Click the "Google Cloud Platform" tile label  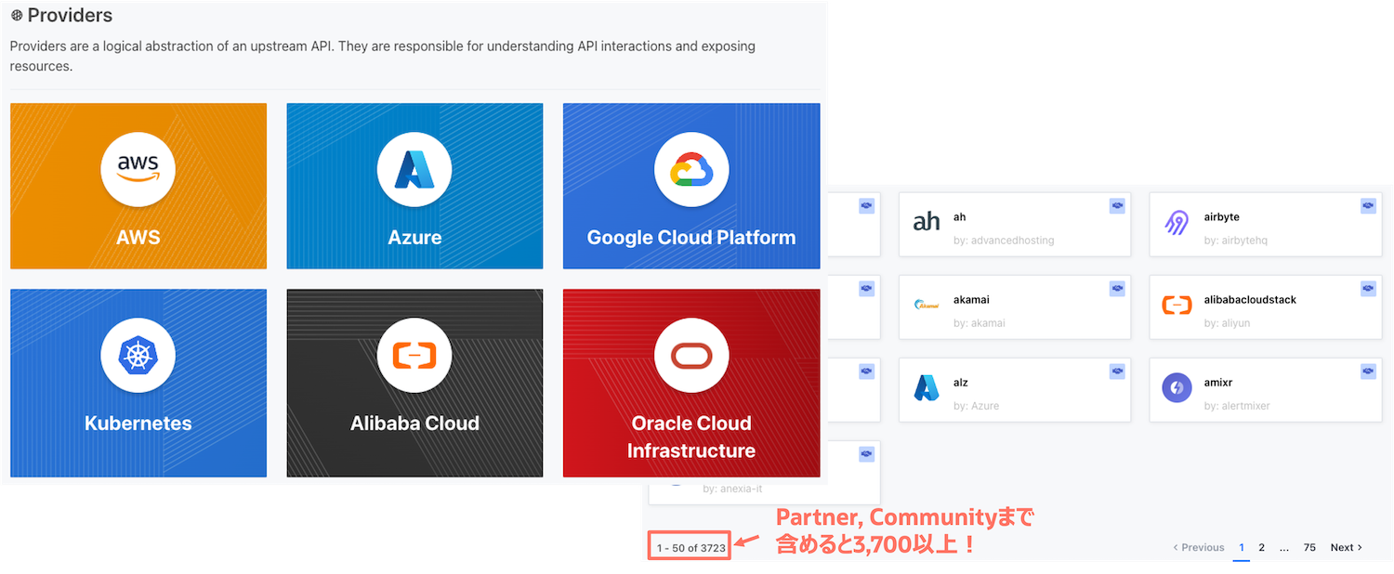coord(691,237)
